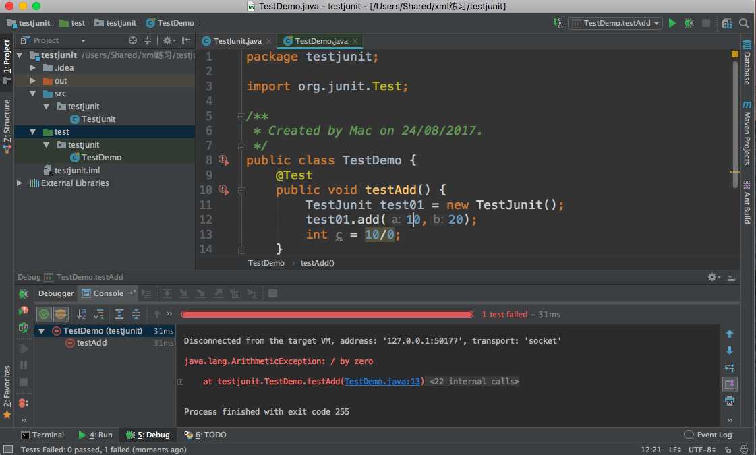756x455 pixels.
Task: Open 6: TODO tool window
Action: pyautogui.click(x=206, y=435)
